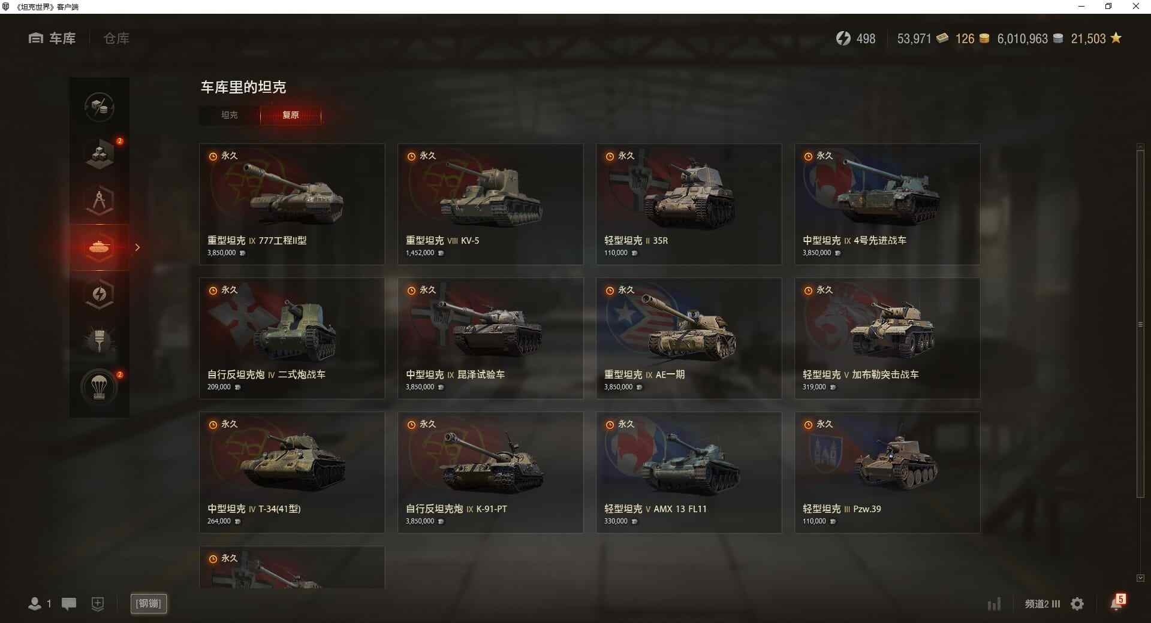1151x623 pixels.
Task: Open the chat bubble icon
Action: point(69,604)
